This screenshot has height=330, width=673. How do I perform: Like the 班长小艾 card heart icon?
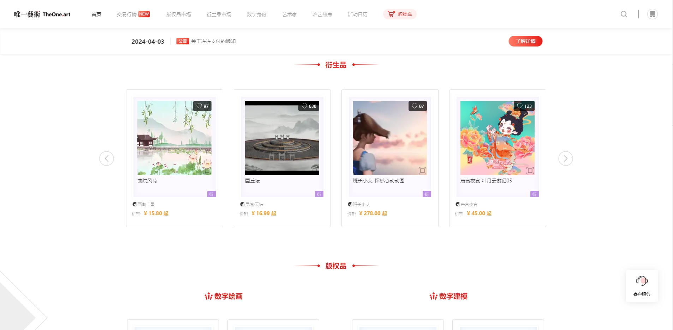coord(415,106)
